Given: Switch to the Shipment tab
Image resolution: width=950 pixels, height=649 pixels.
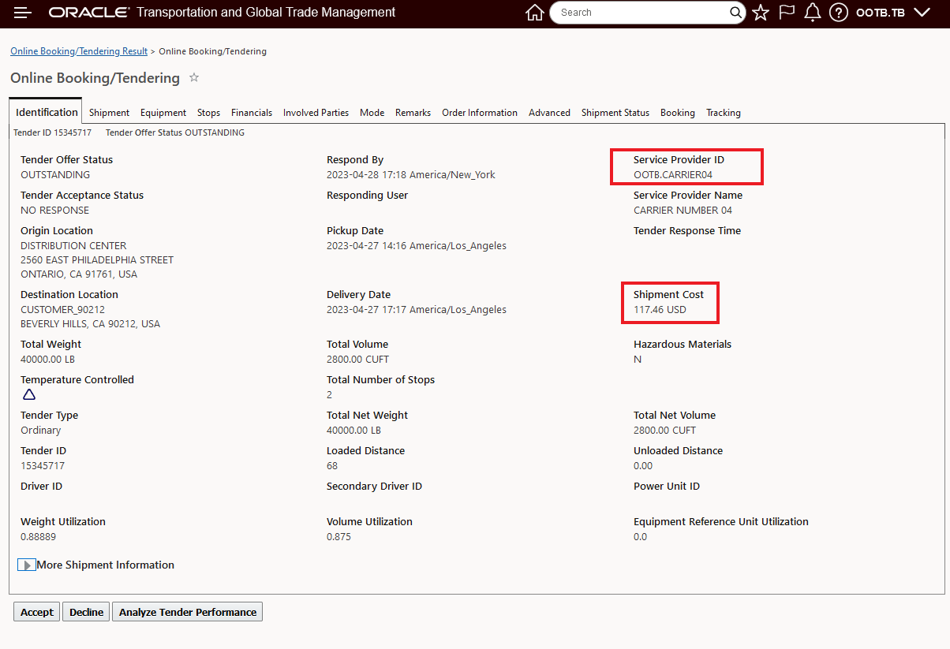Looking at the screenshot, I should coord(109,113).
